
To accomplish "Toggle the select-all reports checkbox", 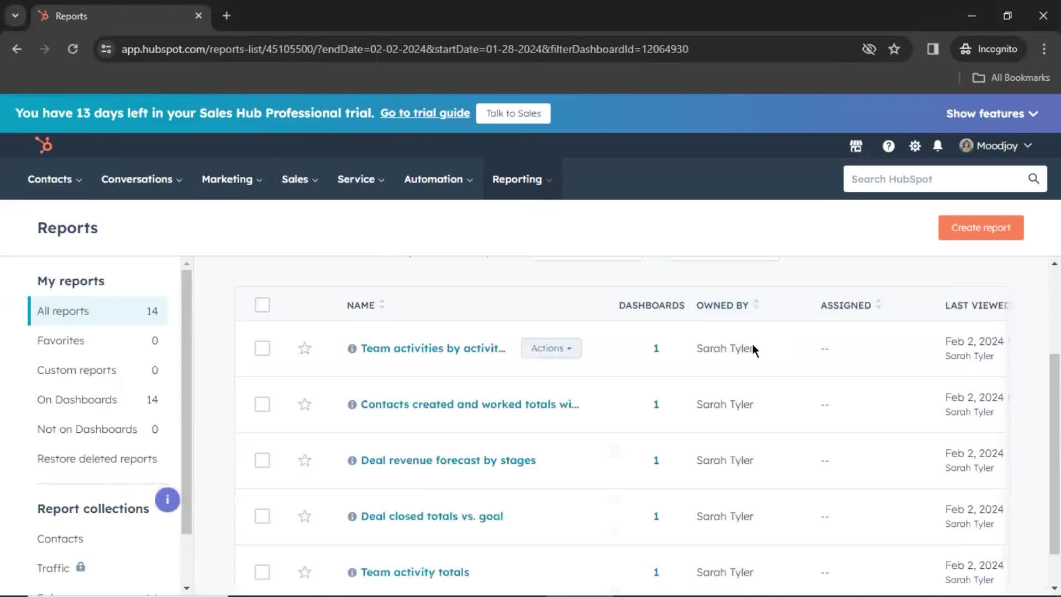I will click(262, 305).
